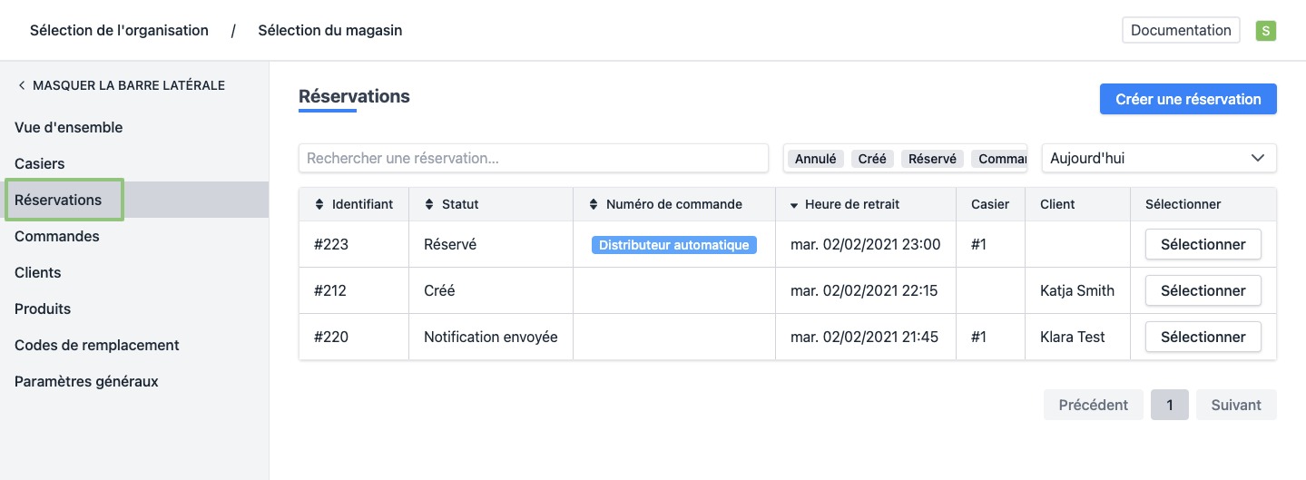Open the Documentation link
The width and height of the screenshot is (1306, 480).
pyautogui.click(x=1180, y=30)
